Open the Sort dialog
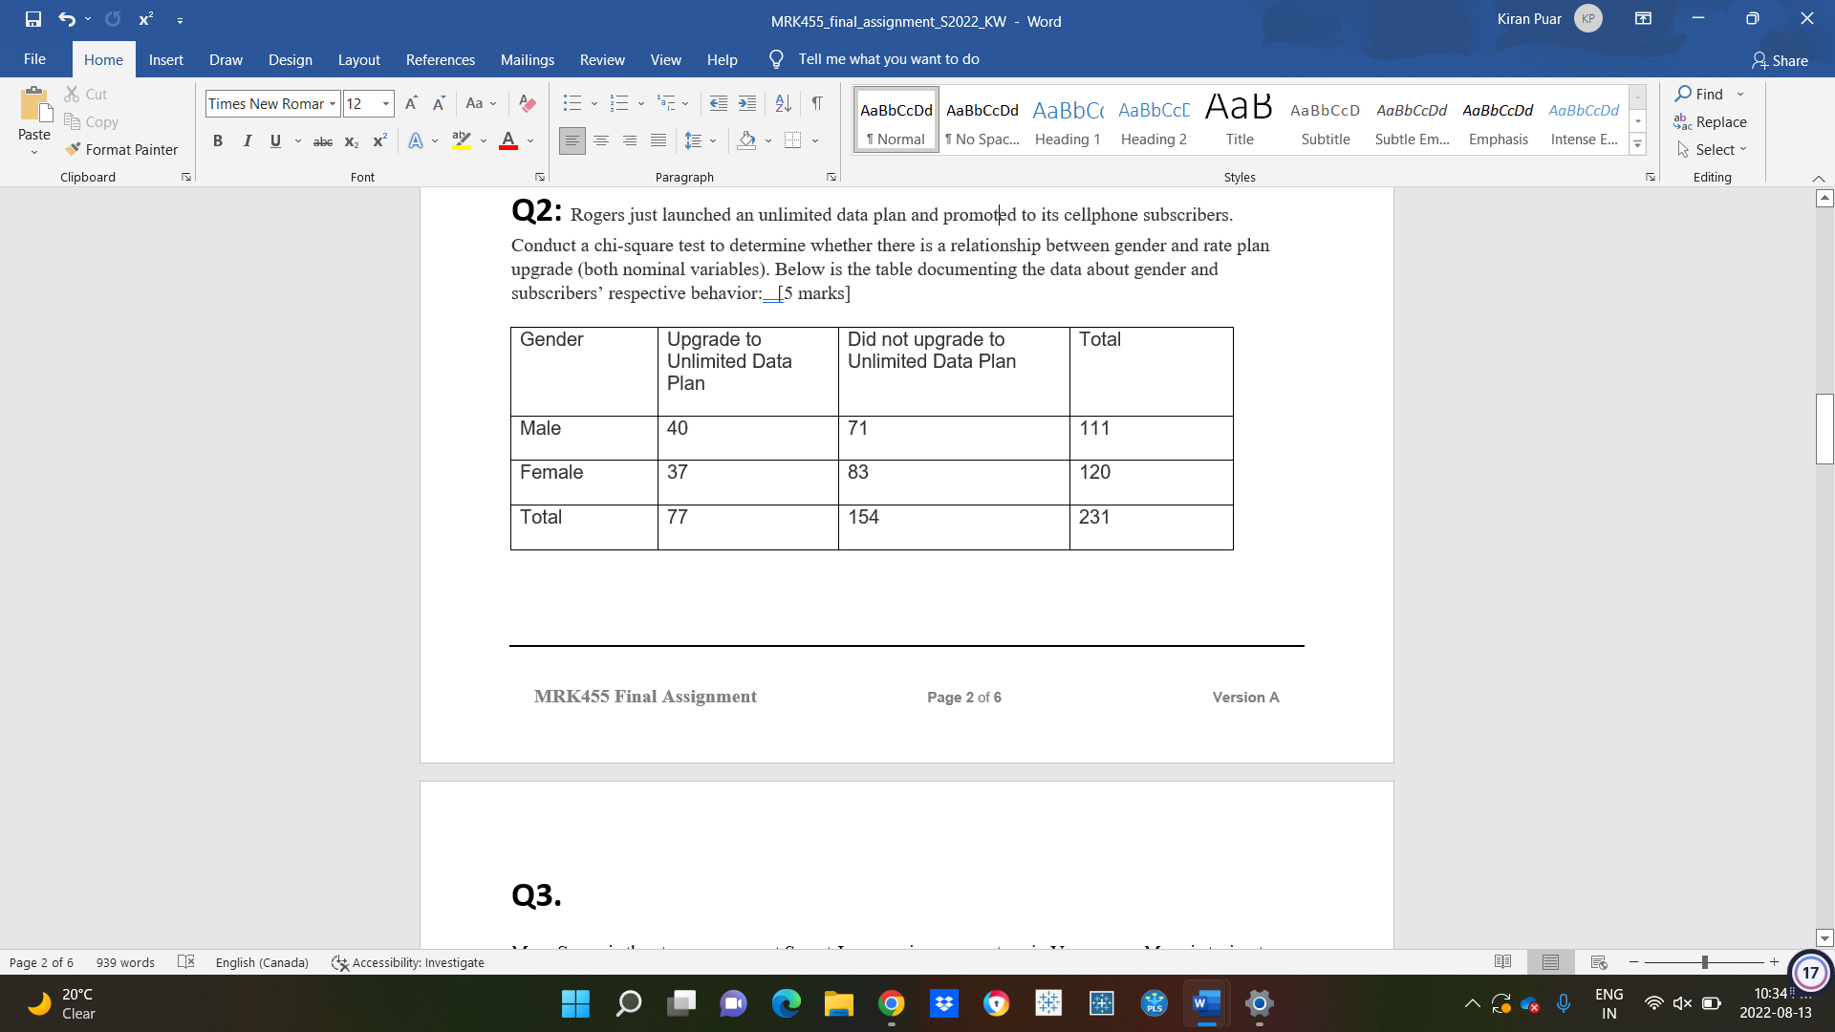The image size is (1835, 1032). 783,103
